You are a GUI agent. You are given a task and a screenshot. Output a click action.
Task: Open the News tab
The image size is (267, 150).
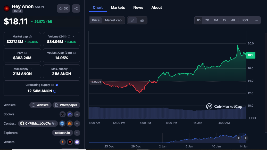[138, 7]
